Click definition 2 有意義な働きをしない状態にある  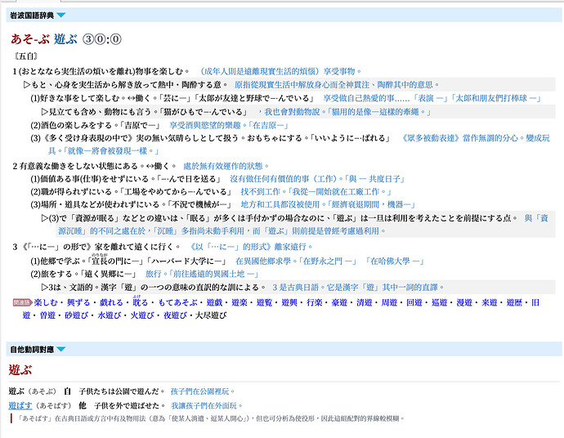pyautogui.click(x=94, y=166)
